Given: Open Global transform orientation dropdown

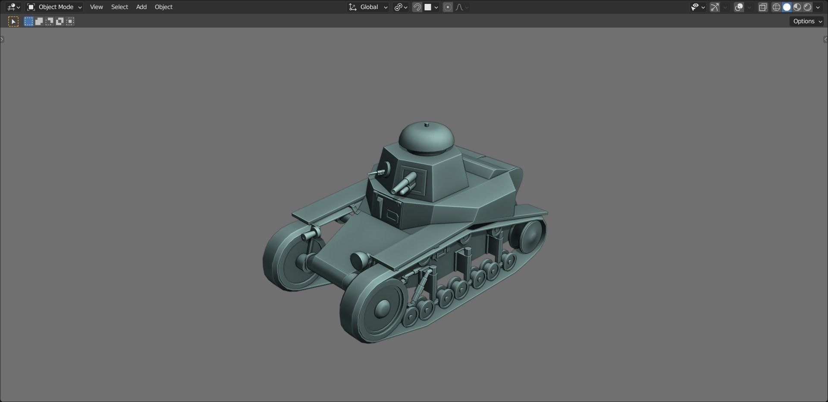Looking at the screenshot, I should click(x=368, y=7).
